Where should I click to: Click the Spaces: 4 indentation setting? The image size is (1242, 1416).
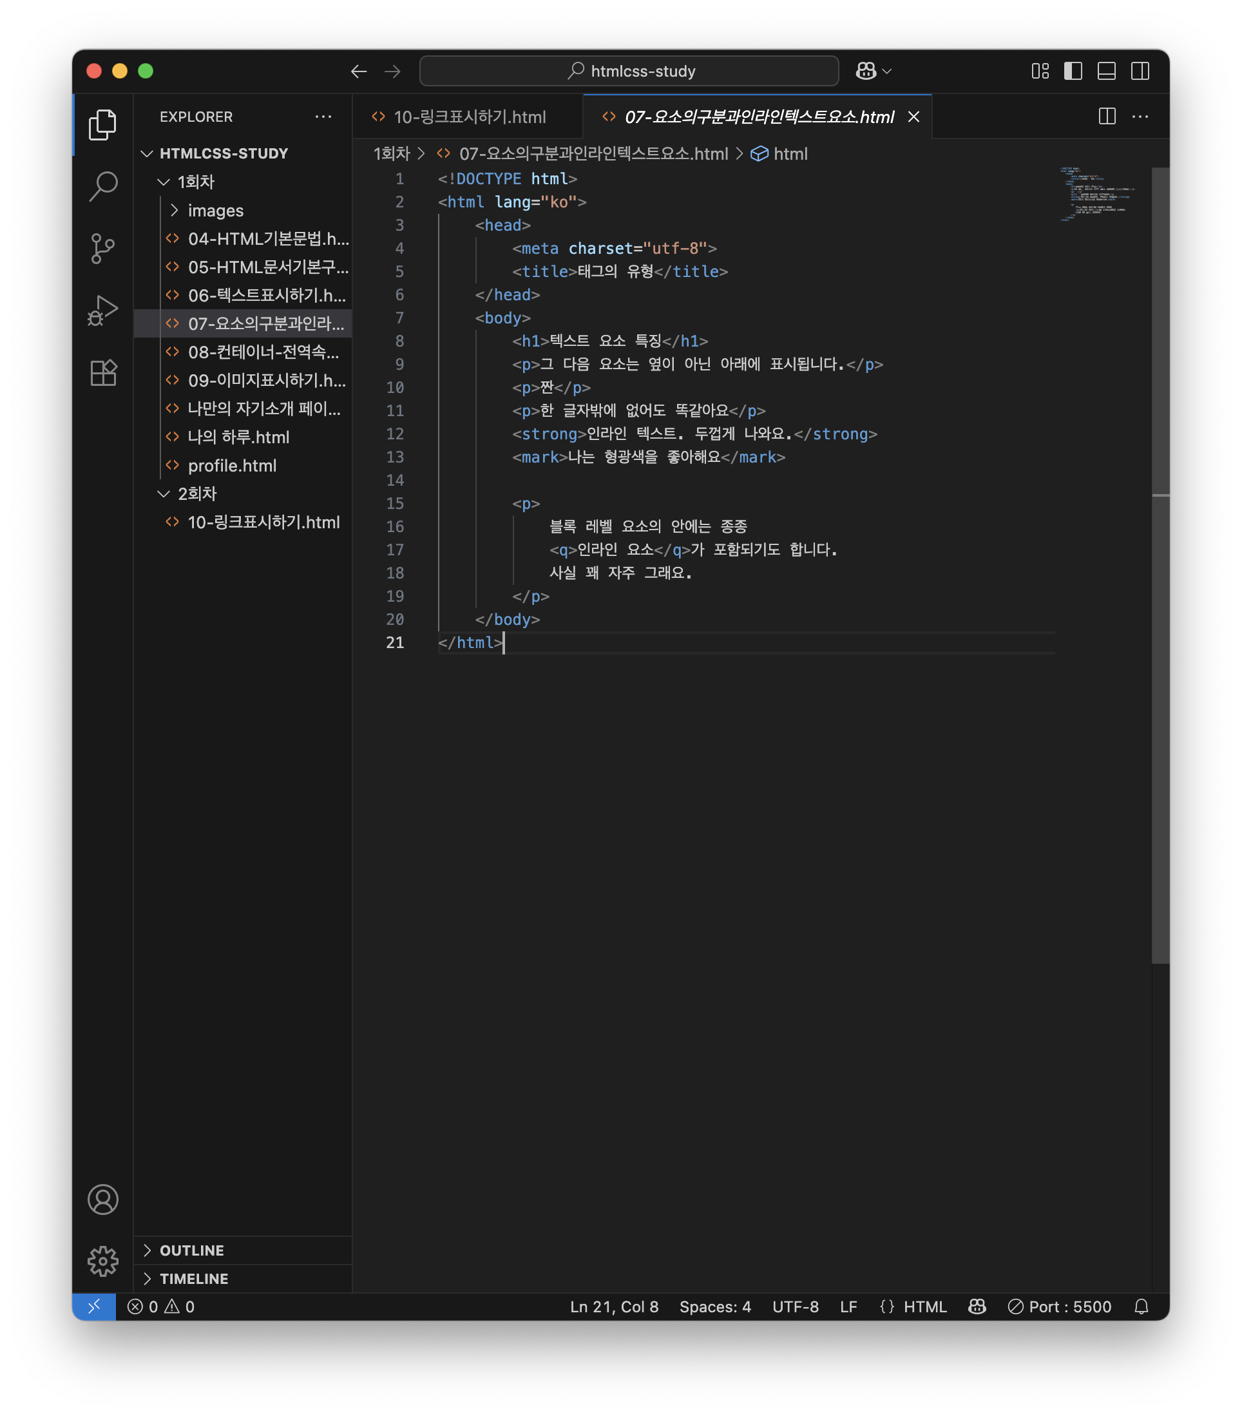click(x=715, y=1306)
